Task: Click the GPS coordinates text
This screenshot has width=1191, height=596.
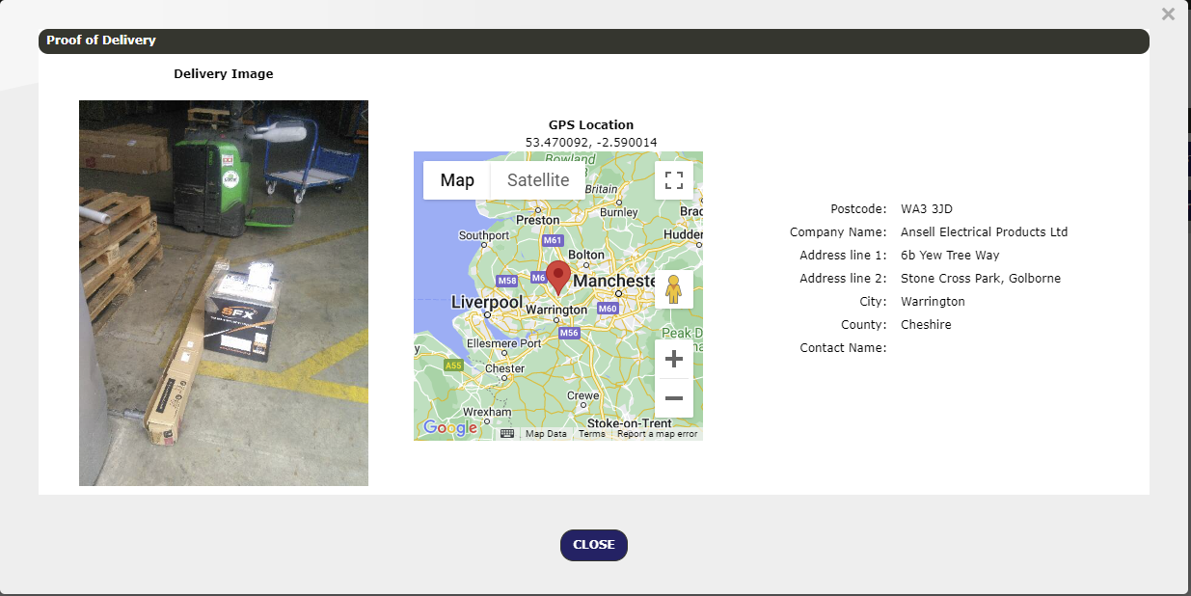Action: tap(591, 143)
